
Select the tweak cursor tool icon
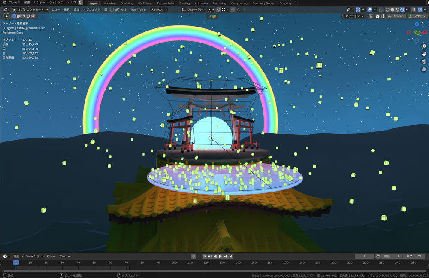point(6,16)
